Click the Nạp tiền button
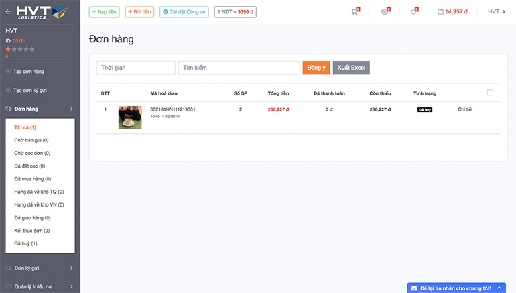The height and width of the screenshot is (293, 516). [x=105, y=12]
